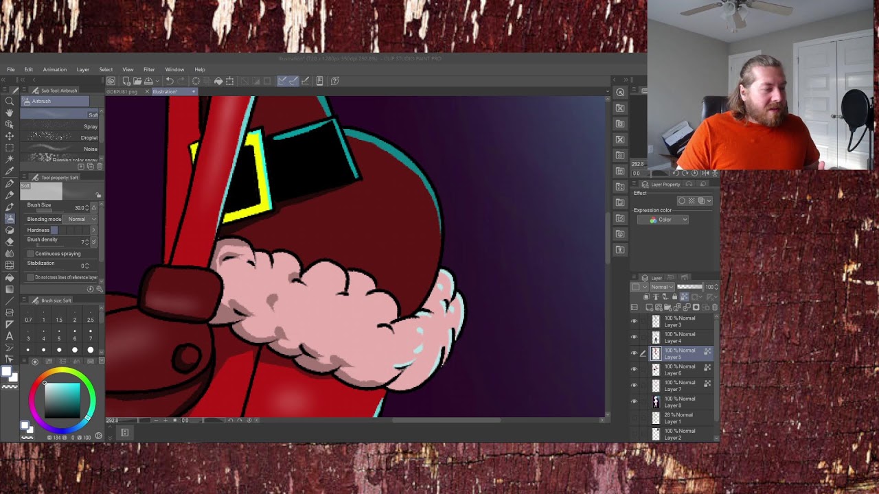
Task: Select the Move layer tool
Action: click(10, 136)
